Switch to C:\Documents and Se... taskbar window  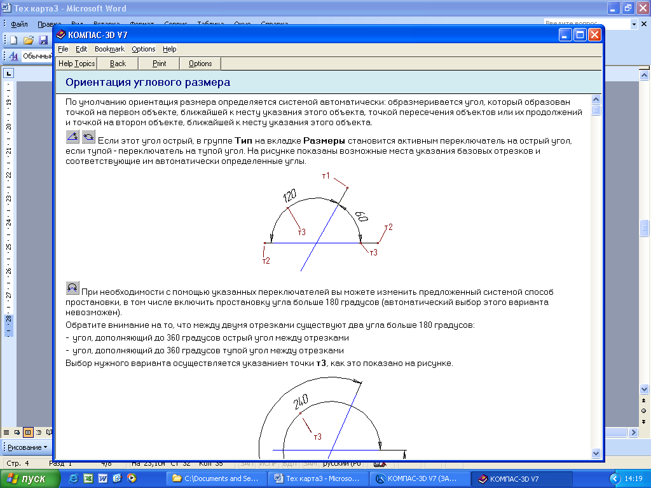point(216,478)
